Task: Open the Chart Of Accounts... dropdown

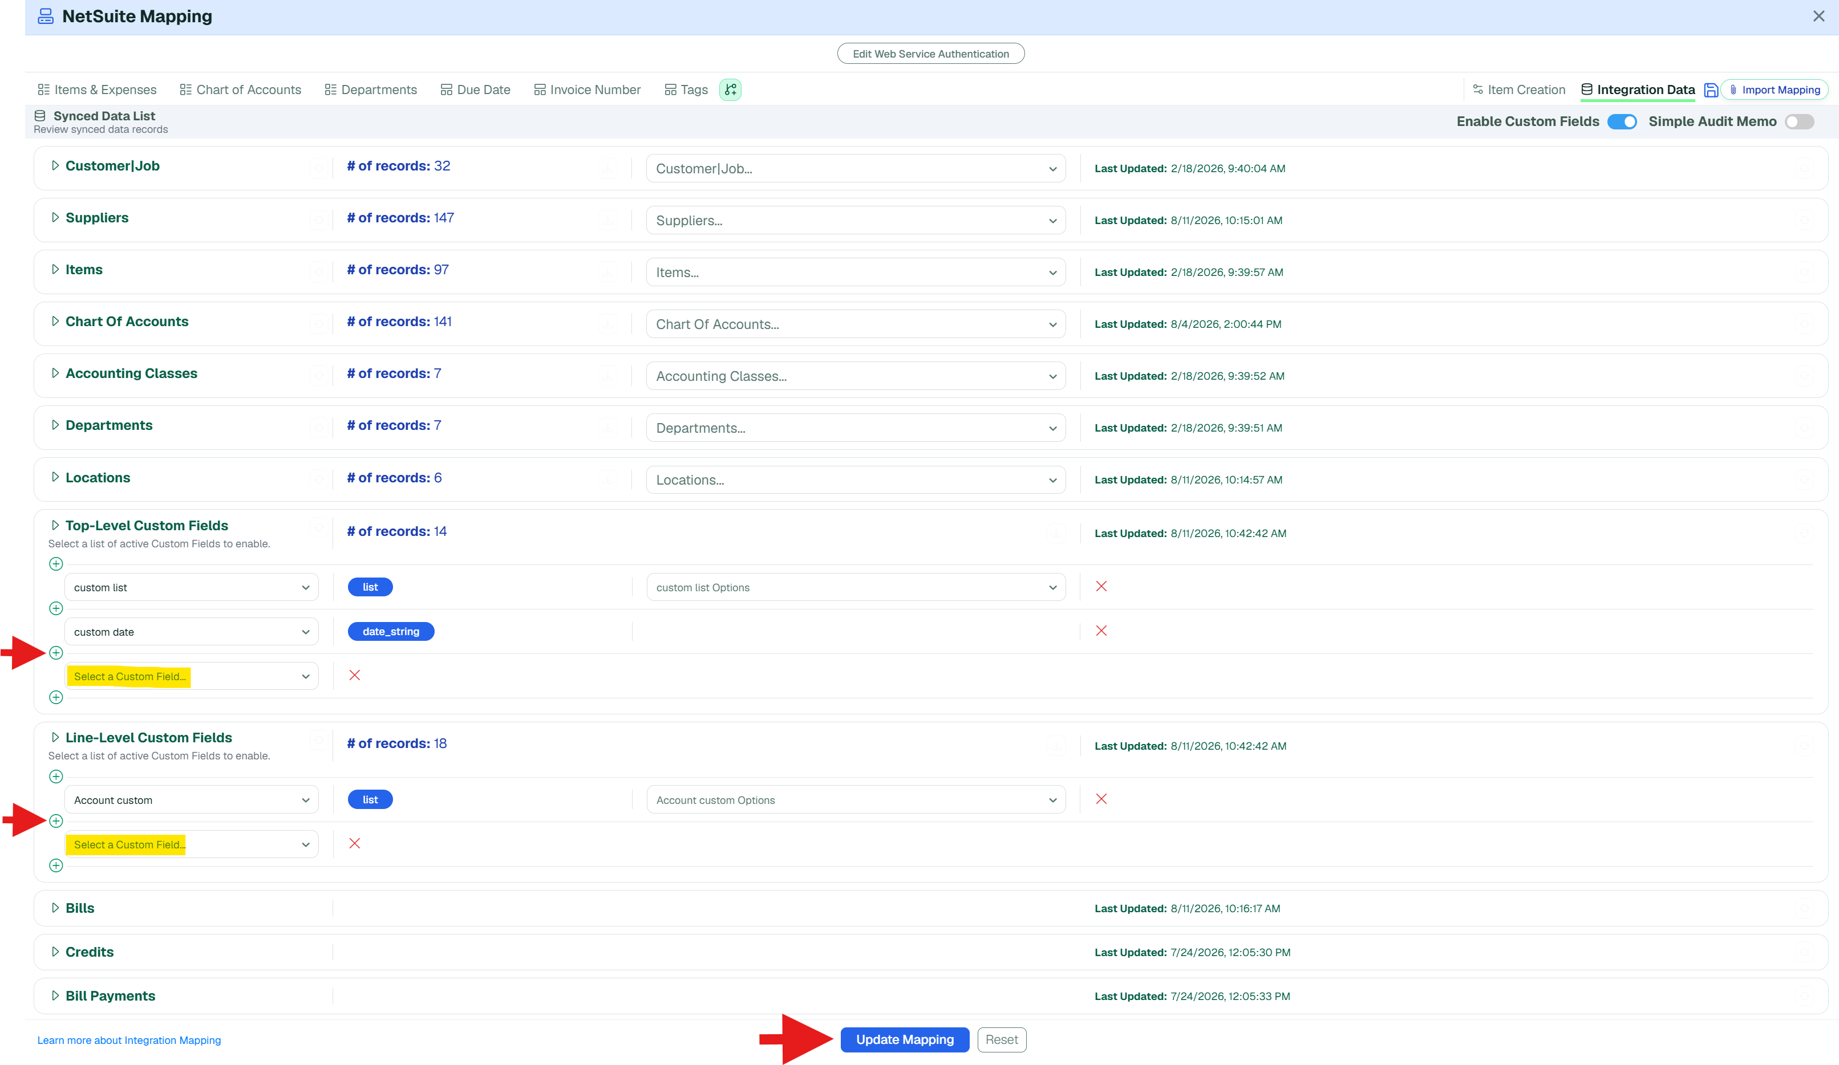Action: coord(855,324)
